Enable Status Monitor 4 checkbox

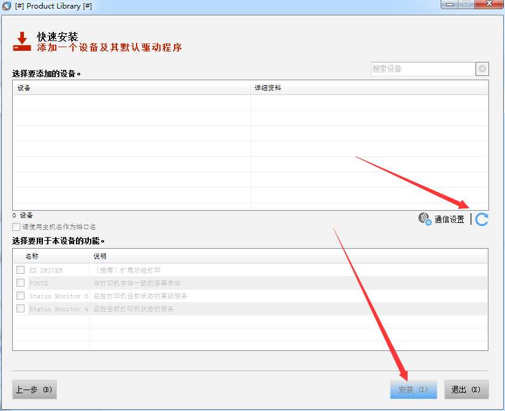(x=21, y=308)
